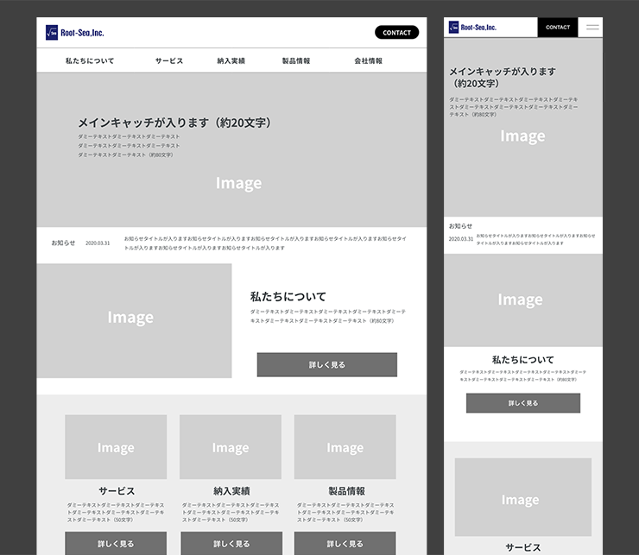Screen dimensions: 639x555
Task: Click the 納入実績 card heading
Action: [231, 491]
